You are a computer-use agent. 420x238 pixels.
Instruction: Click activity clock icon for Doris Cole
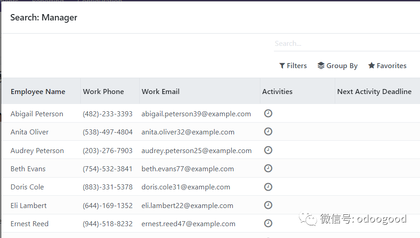click(268, 187)
